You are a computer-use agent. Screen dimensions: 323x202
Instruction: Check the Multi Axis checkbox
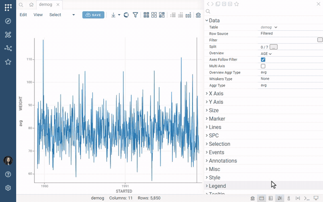[x=263, y=66]
